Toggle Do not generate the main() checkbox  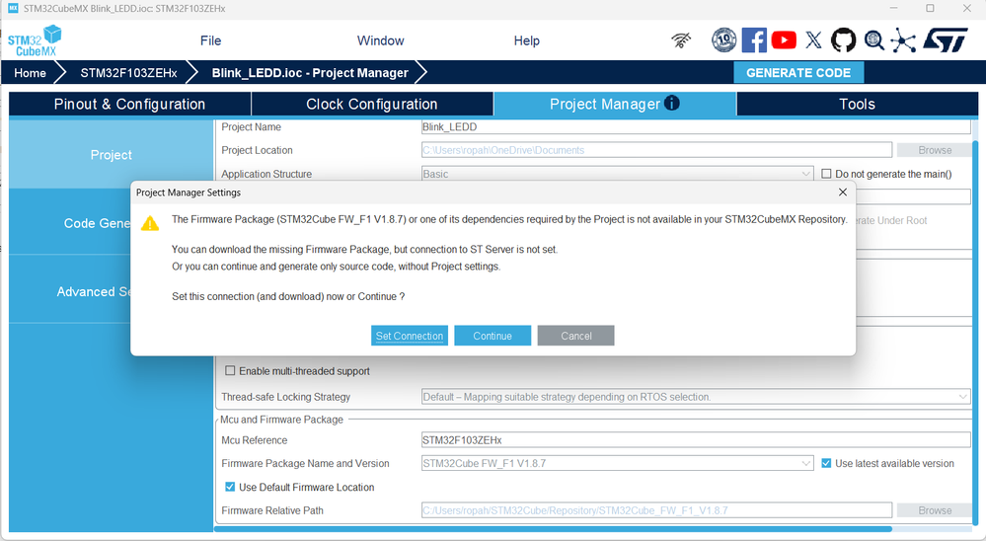826,174
